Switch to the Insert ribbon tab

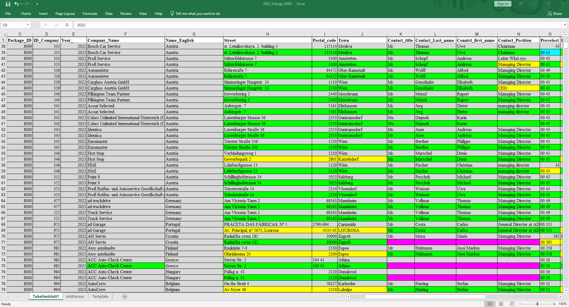(x=43, y=14)
